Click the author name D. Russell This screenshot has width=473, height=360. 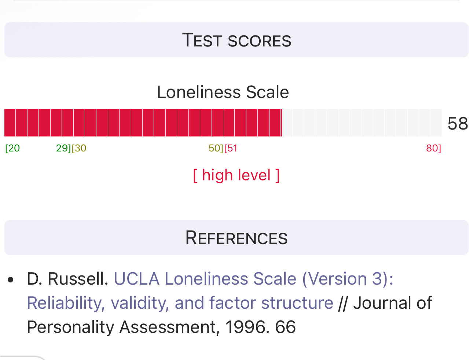pyautogui.click(x=67, y=279)
